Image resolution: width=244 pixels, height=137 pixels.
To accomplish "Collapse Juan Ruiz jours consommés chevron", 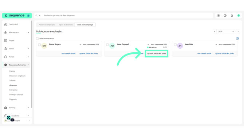I will tap(216, 44).
